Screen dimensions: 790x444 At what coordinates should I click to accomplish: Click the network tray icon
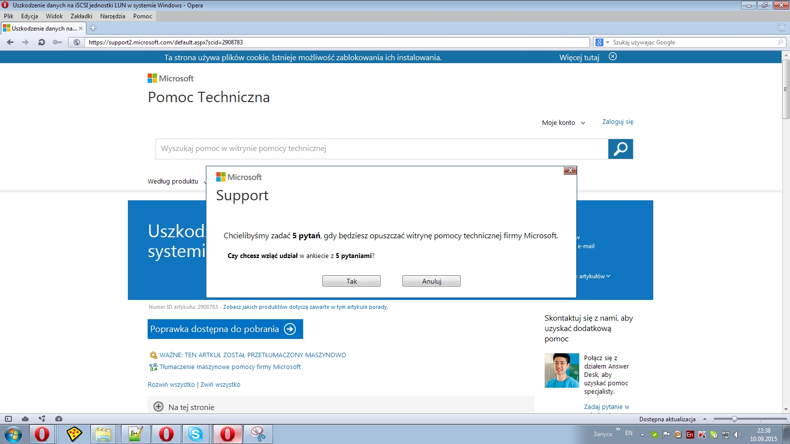click(726, 435)
